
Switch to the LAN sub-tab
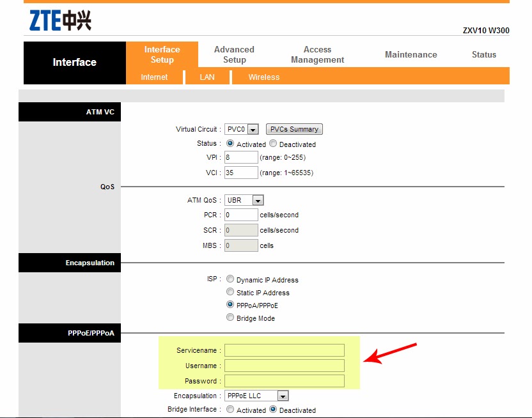point(207,77)
